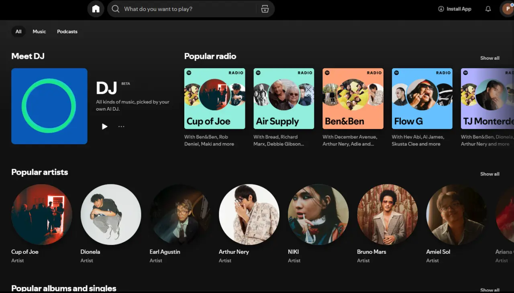Screen dimensions: 514x293
Task: Switch to the Music filter
Action: tap(39, 31)
